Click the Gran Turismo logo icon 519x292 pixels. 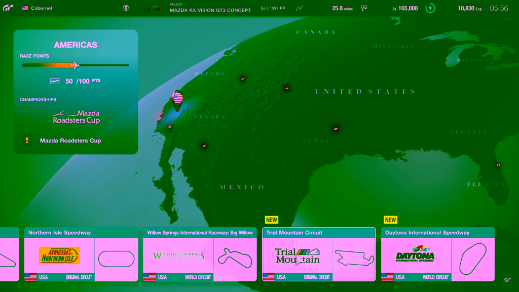pyautogui.click(x=8, y=8)
